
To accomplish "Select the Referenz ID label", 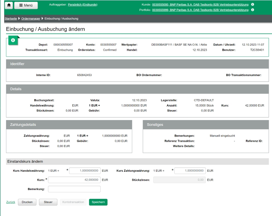I will pyautogui.click(x=254, y=141).
